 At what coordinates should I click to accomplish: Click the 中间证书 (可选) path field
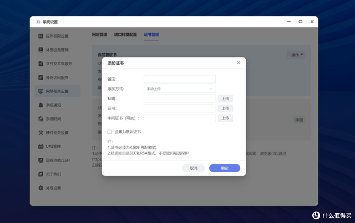pos(180,118)
